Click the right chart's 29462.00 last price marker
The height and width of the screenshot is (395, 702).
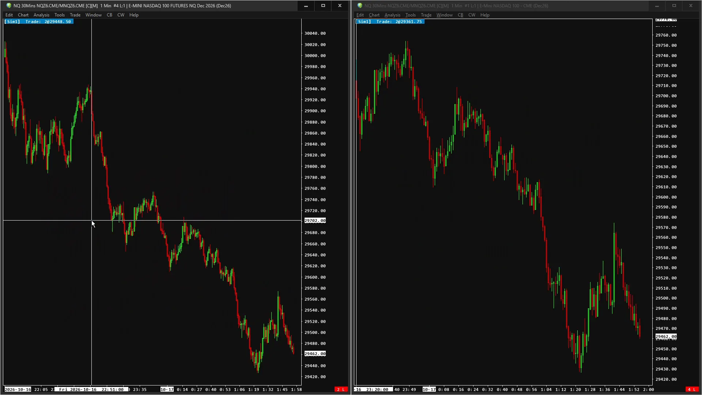(x=666, y=336)
